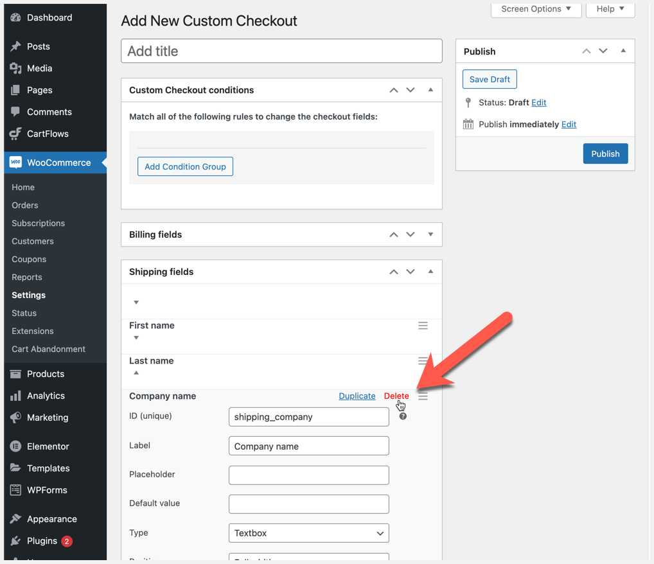Click the Add Condition Group button
This screenshot has width=654, height=564.
185,166
